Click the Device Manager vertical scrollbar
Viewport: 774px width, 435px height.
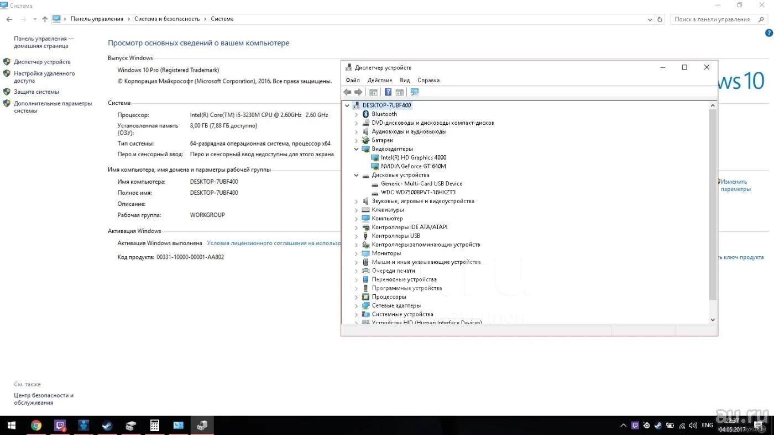tap(712, 204)
